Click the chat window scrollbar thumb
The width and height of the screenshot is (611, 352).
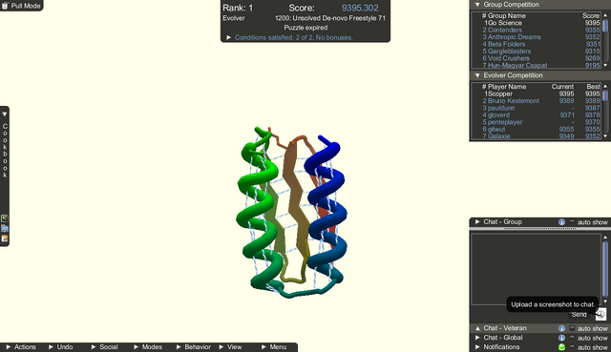coord(605,269)
